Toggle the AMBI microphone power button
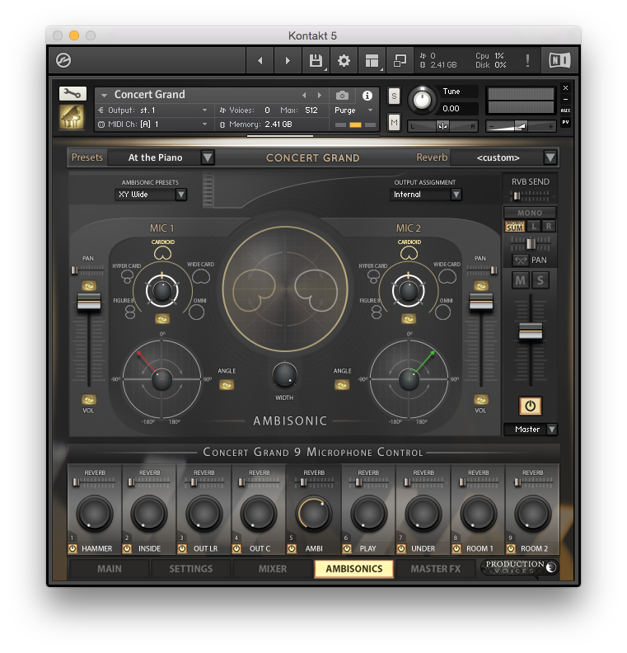Viewport: 627px width, 653px height. (292, 548)
